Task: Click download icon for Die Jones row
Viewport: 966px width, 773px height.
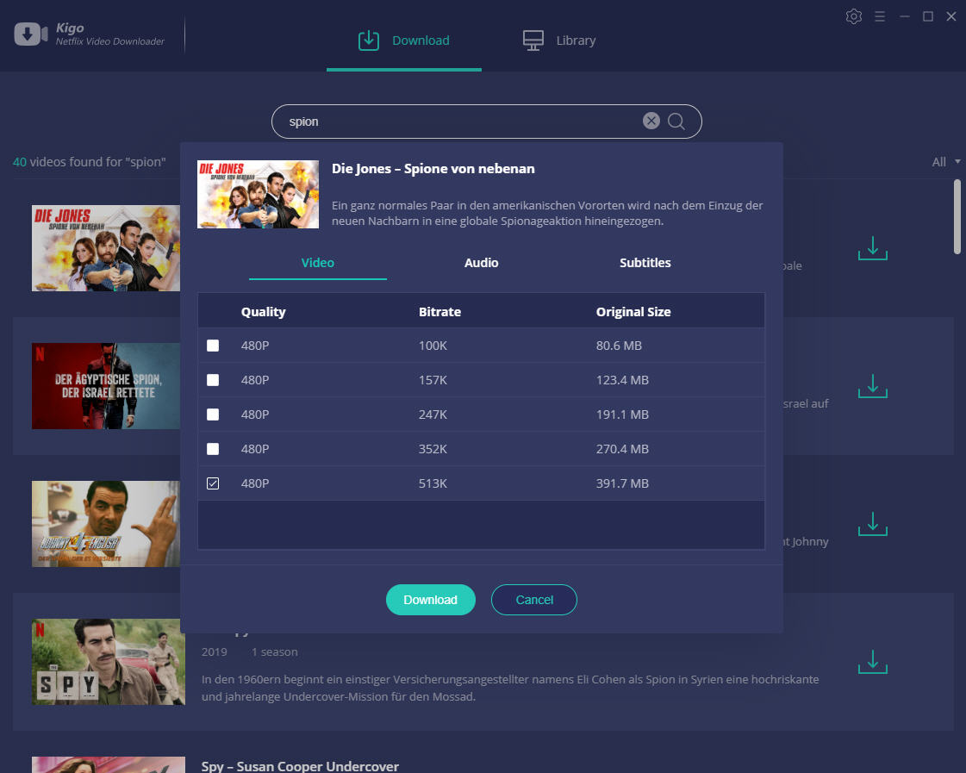Action: [872, 248]
